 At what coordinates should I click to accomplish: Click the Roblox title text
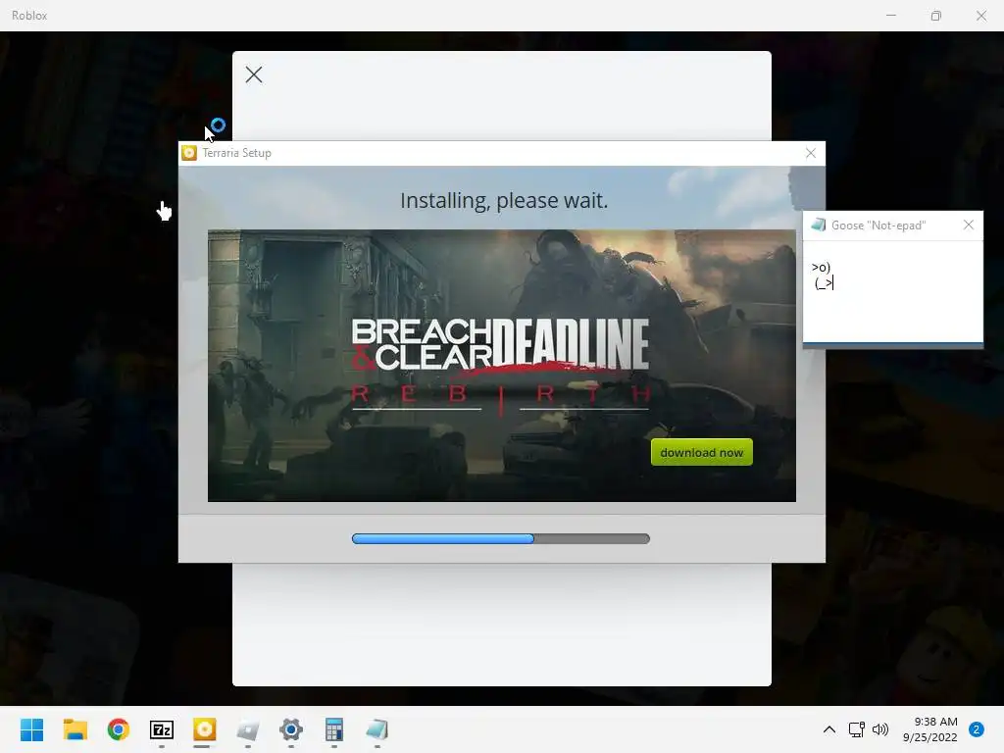coord(29,16)
